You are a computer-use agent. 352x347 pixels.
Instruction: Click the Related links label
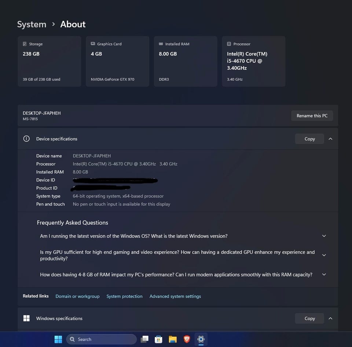36,296
